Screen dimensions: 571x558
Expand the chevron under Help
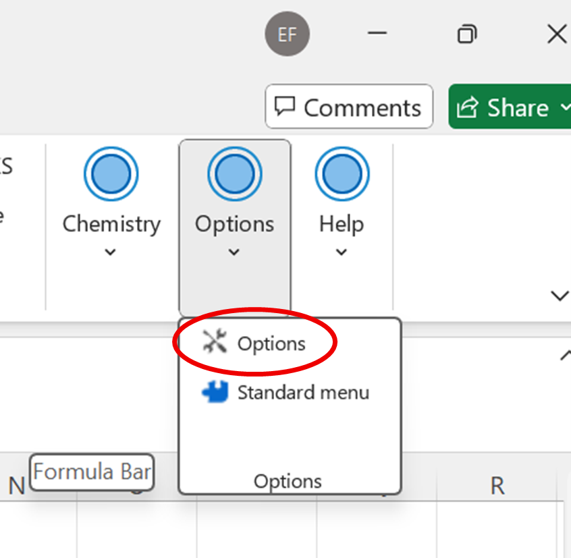(342, 252)
